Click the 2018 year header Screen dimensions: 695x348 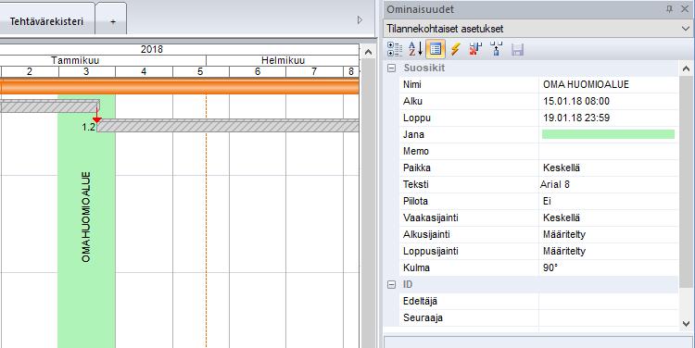point(152,49)
